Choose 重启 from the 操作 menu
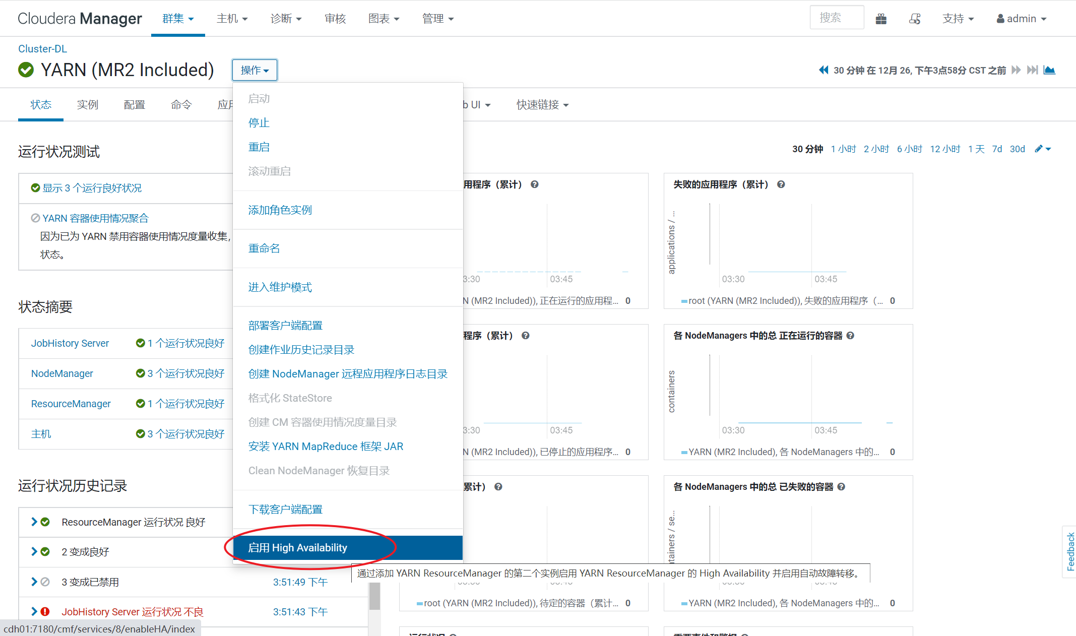The height and width of the screenshot is (636, 1076). [x=259, y=147]
